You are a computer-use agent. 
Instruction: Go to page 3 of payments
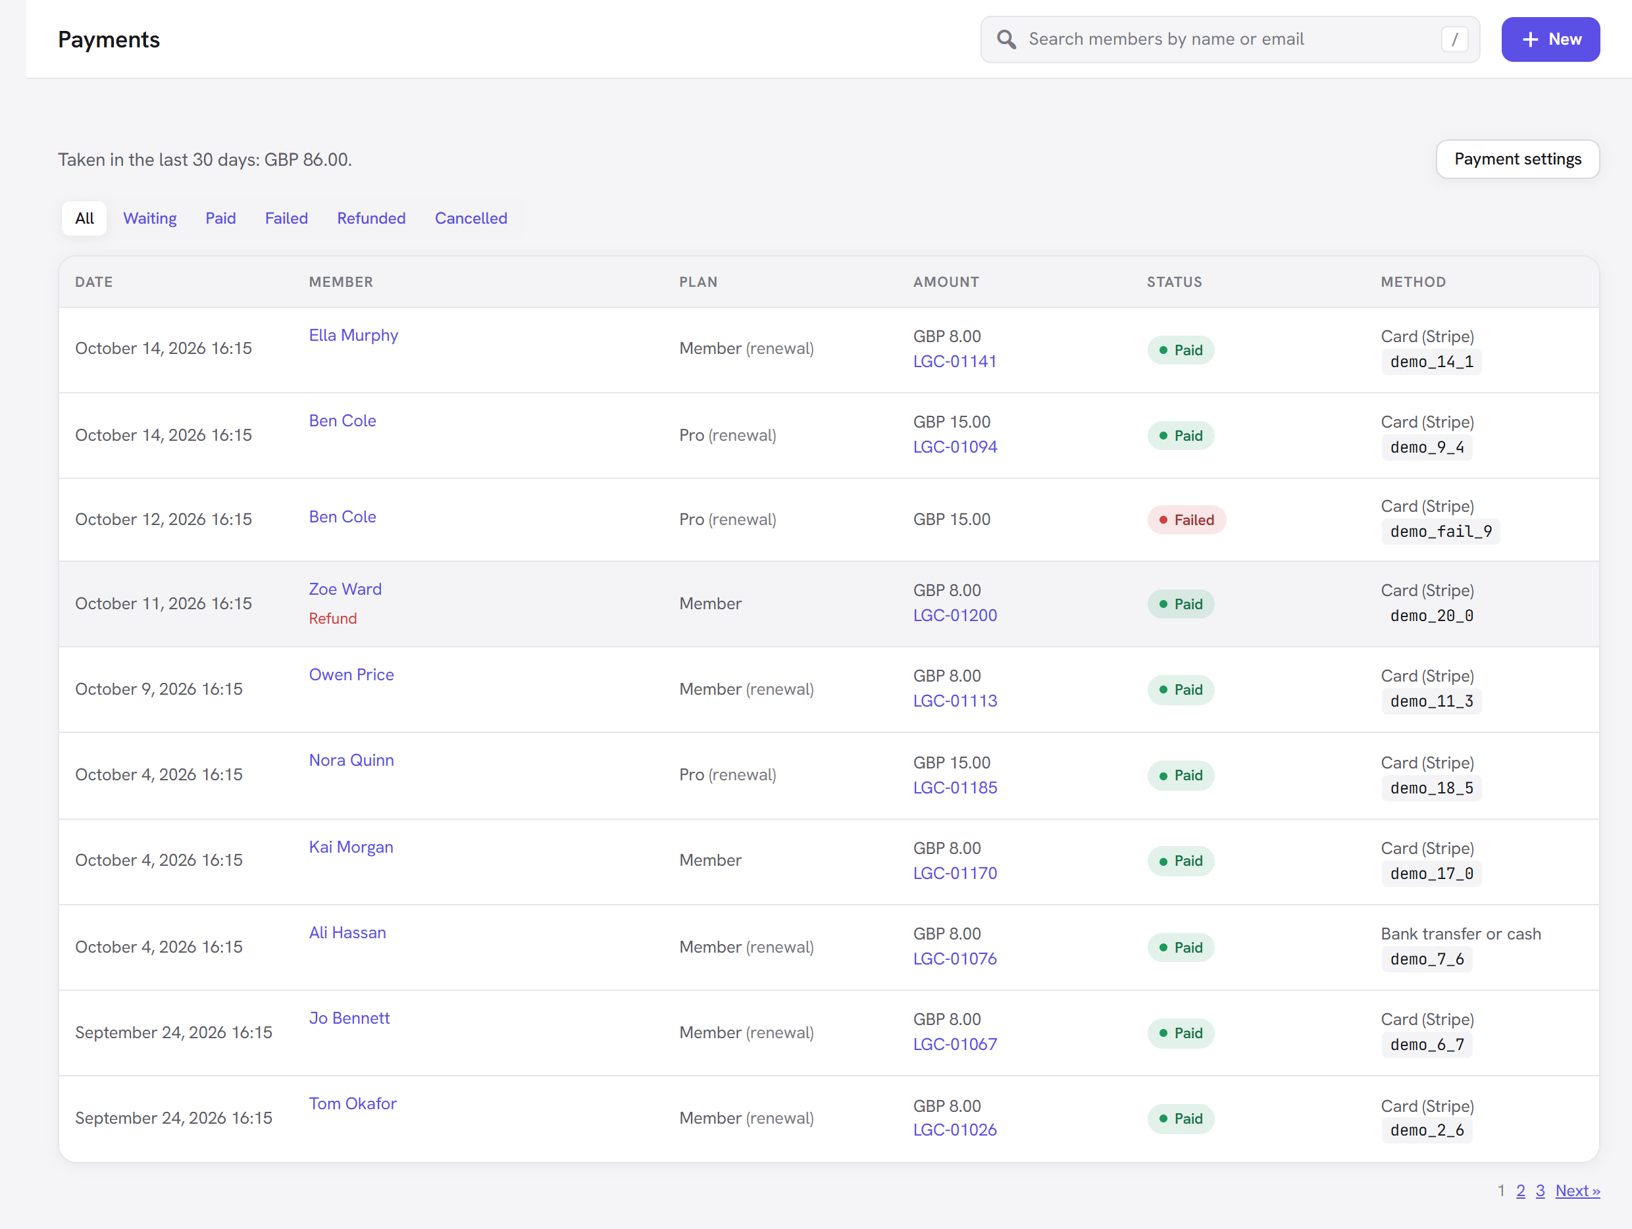coord(1541,1191)
